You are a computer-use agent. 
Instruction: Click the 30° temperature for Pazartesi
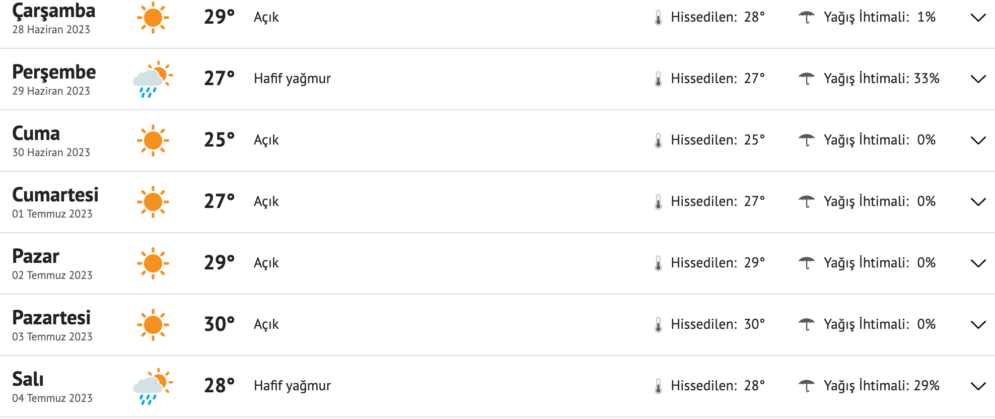click(x=219, y=324)
